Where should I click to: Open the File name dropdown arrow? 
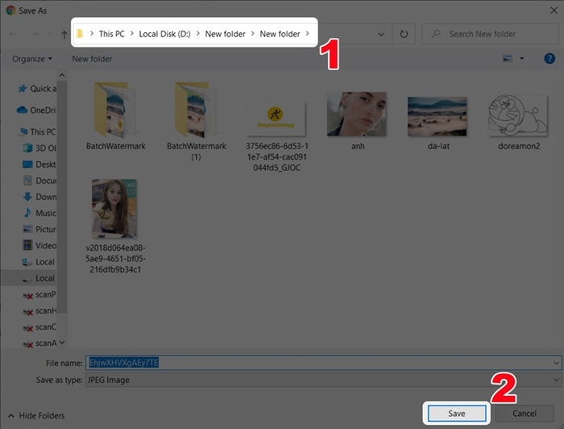[x=557, y=363]
